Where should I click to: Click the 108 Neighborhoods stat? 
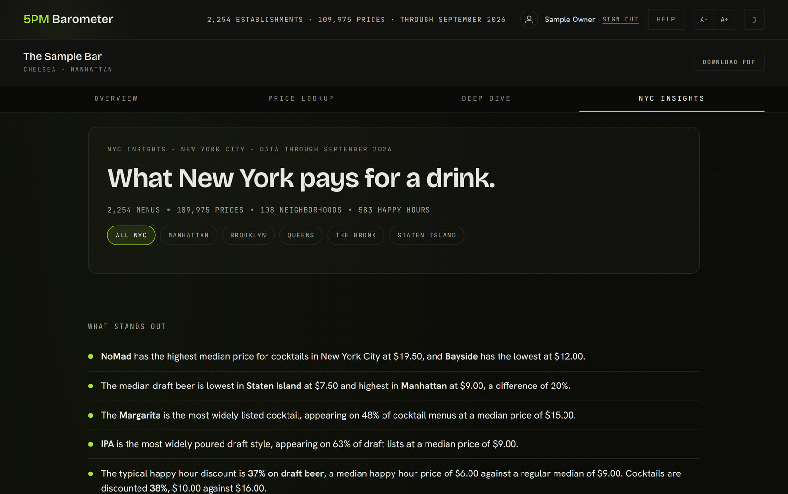tap(301, 210)
